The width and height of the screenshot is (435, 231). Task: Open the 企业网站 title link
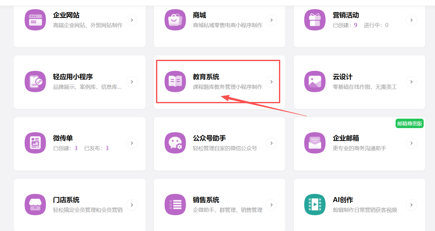click(x=66, y=15)
